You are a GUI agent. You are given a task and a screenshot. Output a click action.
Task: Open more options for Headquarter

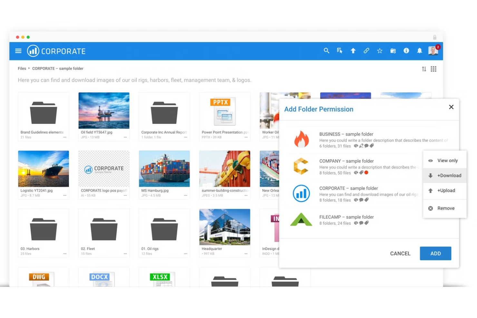click(246, 254)
